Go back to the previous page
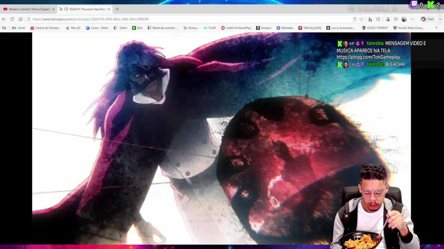This screenshot has width=444, height=249. [x=4, y=19]
